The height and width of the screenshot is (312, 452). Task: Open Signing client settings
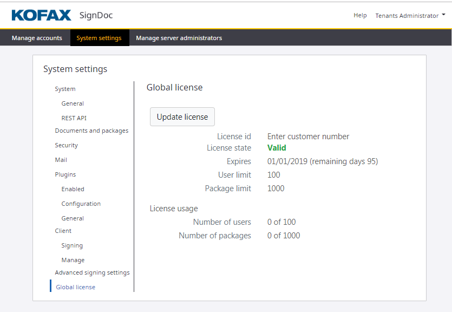pos(72,245)
